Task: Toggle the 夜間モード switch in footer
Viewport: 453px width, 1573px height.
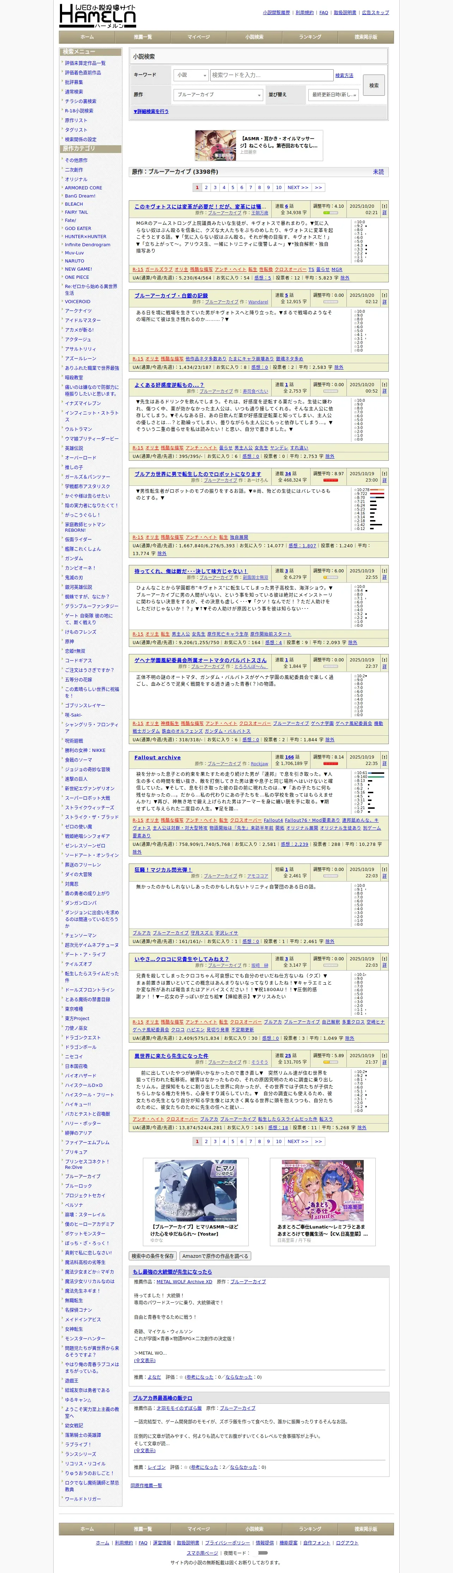Action: point(263,1552)
